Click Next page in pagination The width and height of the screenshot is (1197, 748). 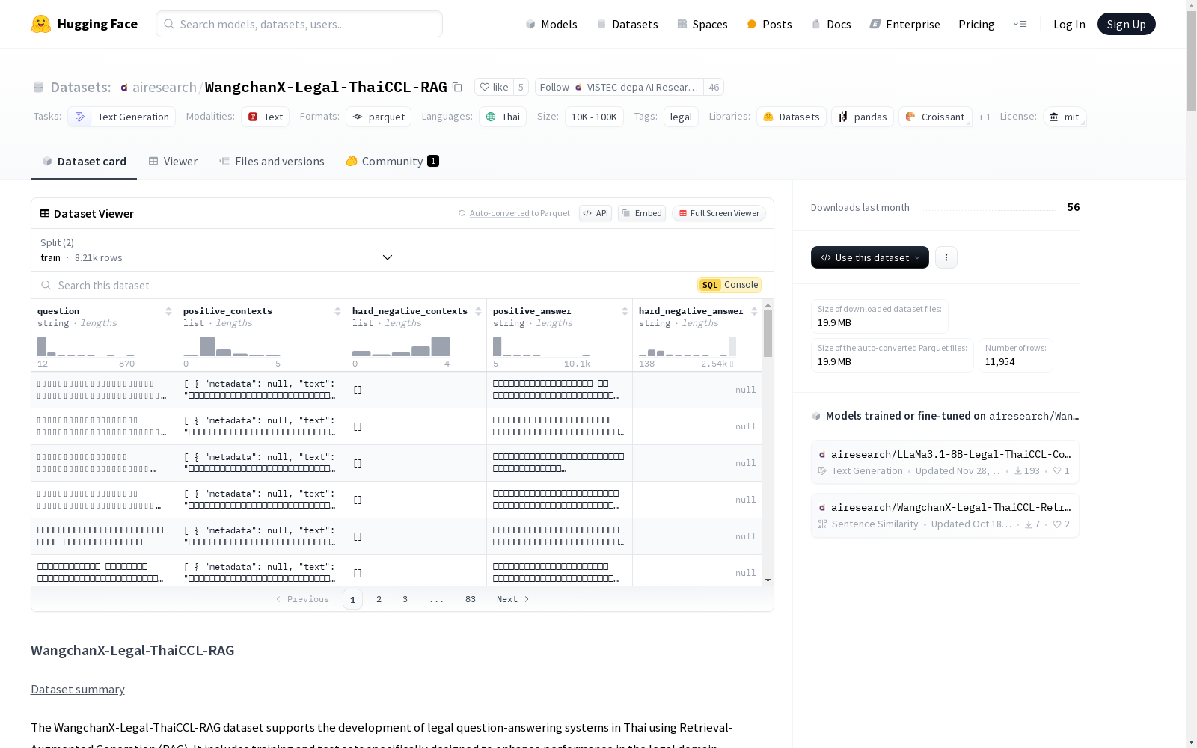[513, 599]
